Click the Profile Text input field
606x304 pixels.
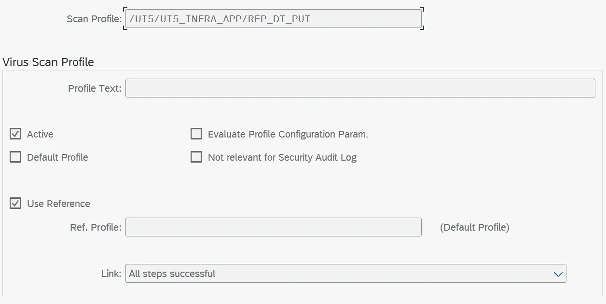(360, 88)
